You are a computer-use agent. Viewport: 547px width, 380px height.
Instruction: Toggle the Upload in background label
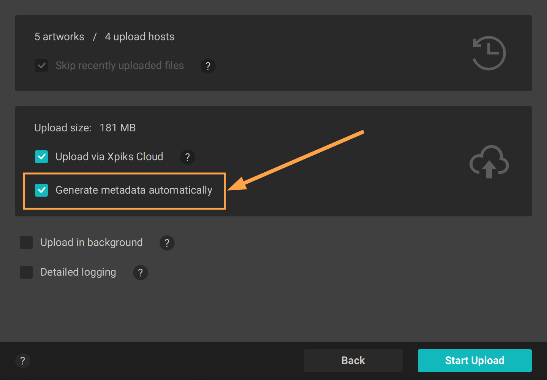tap(91, 243)
